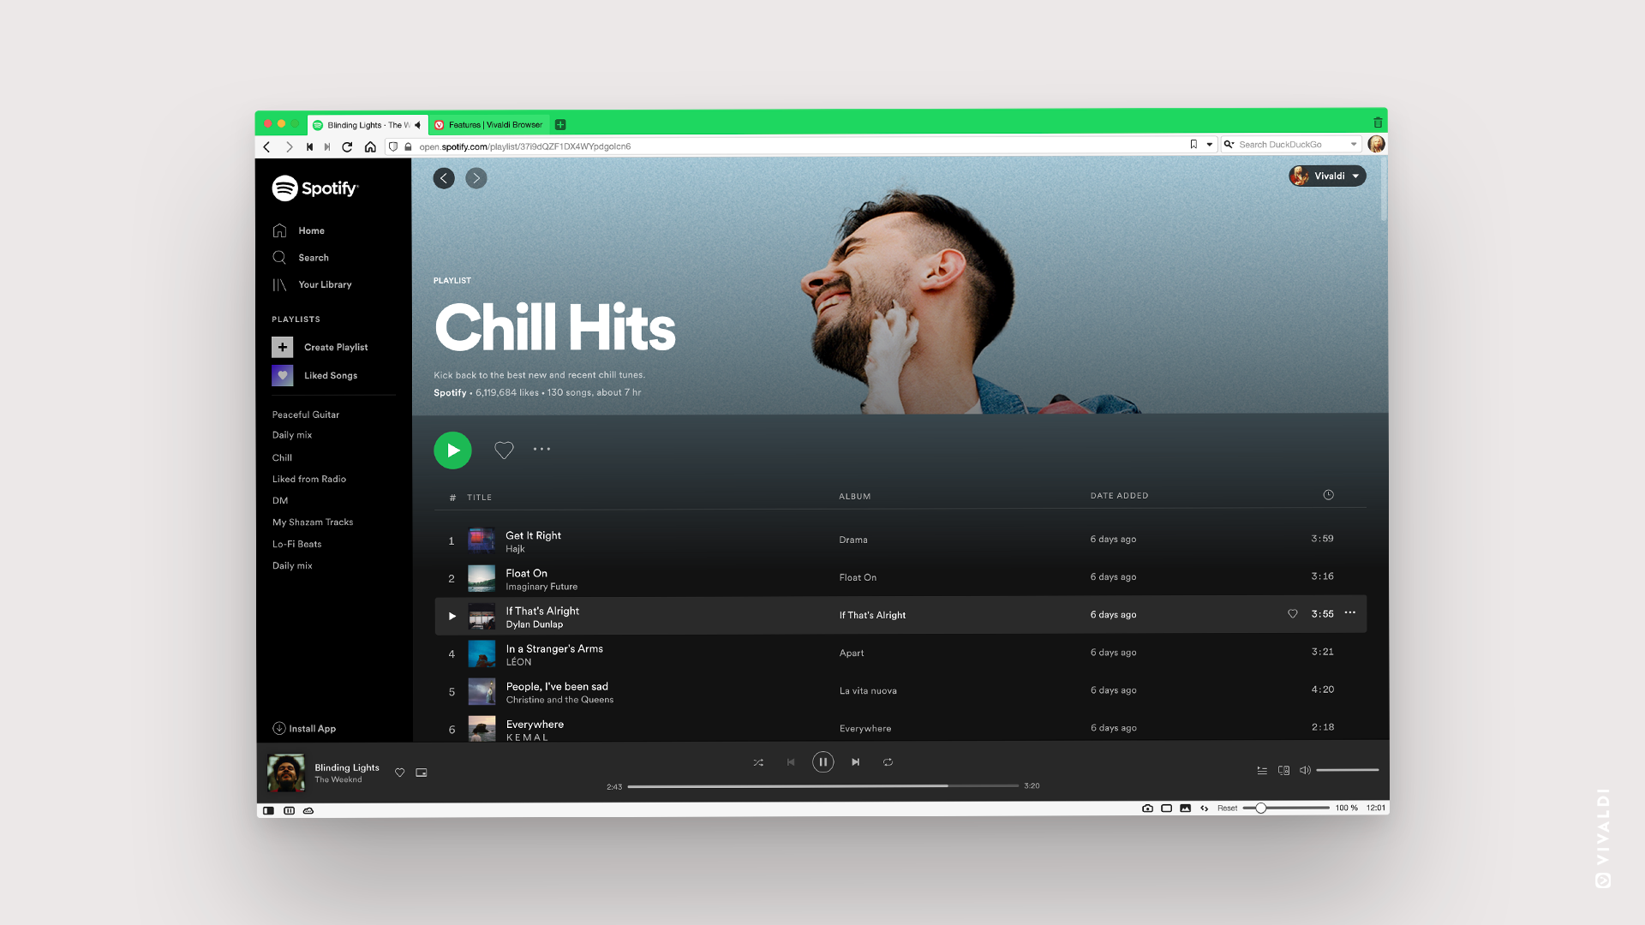Expand the three-dot options on playlist header
1645x925 pixels.
pyautogui.click(x=540, y=450)
